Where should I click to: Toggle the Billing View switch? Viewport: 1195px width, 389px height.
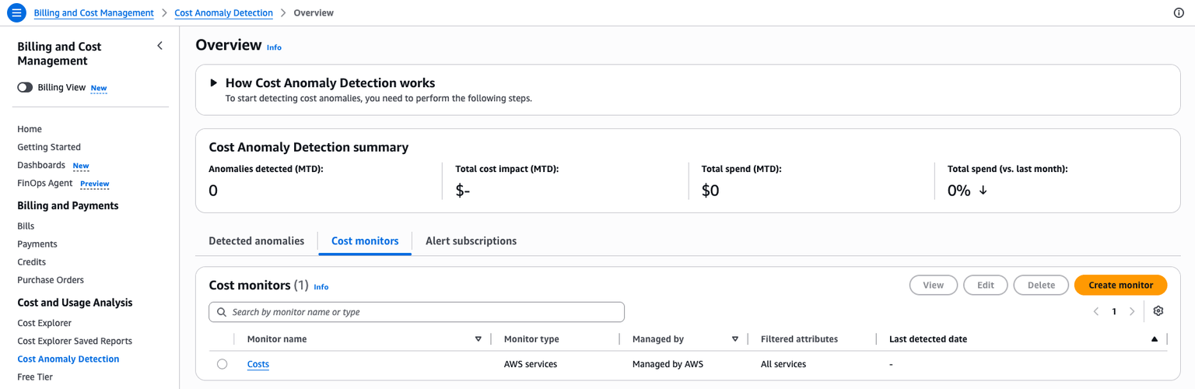[25, 88]
